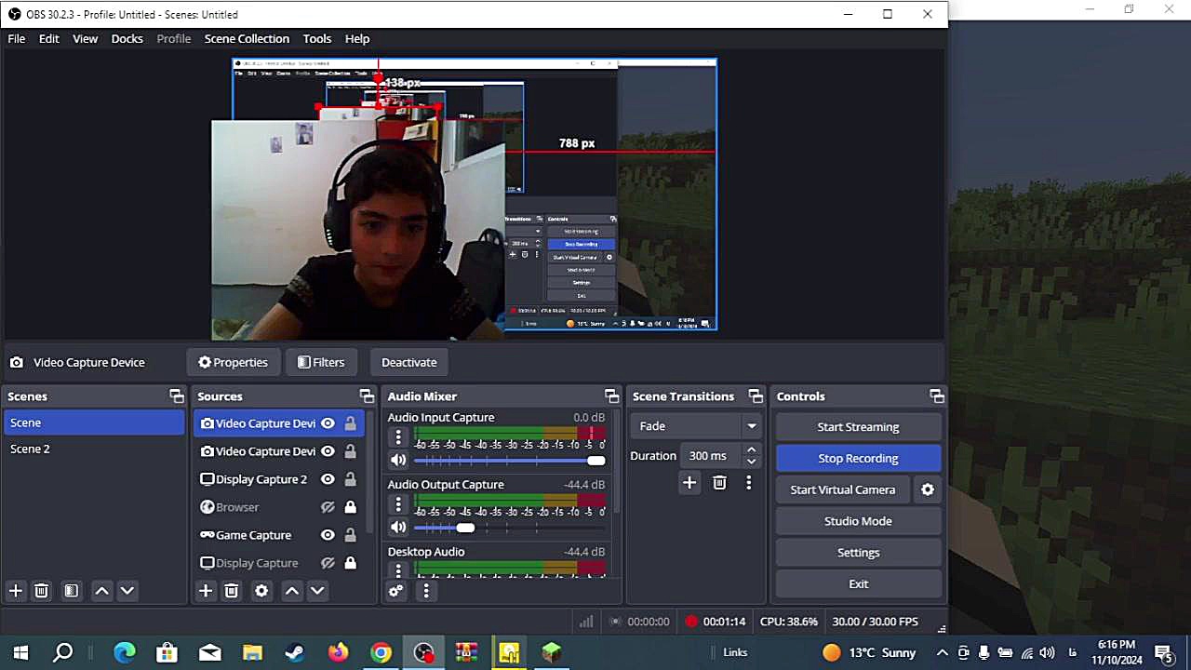This screenshot has height=670, width=1191.
Task: Open the Audio Output Capture three-dot menu
Action: point(398,504)
